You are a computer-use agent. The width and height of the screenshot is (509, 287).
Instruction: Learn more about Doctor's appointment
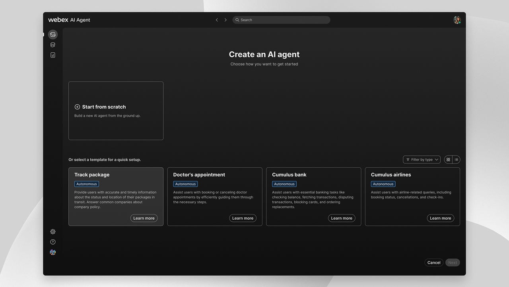pyautogui.click(x=243, y=218)
